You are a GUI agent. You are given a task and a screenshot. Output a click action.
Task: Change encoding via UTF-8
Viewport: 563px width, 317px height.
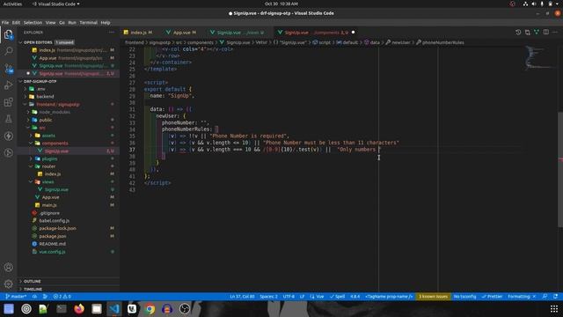pyautogui.click(x=289, y=297)
